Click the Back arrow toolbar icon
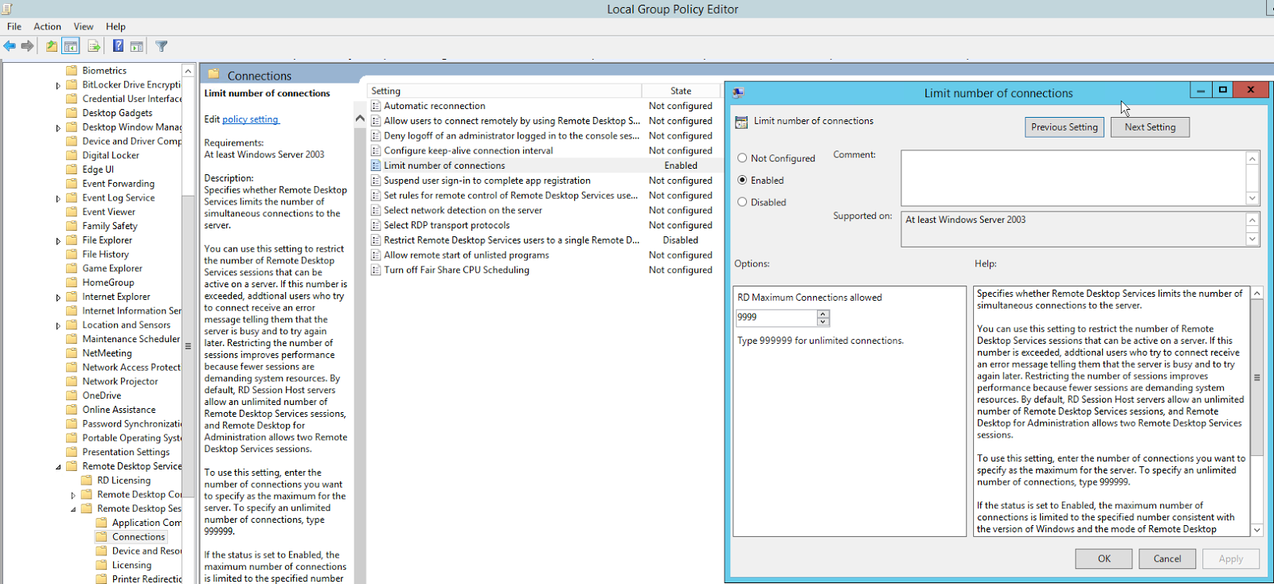1274x584 pixels. tap(10, 46)
